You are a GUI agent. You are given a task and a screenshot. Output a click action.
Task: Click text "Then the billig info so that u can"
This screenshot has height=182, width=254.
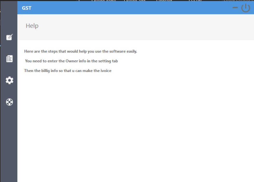click(53, 71)
